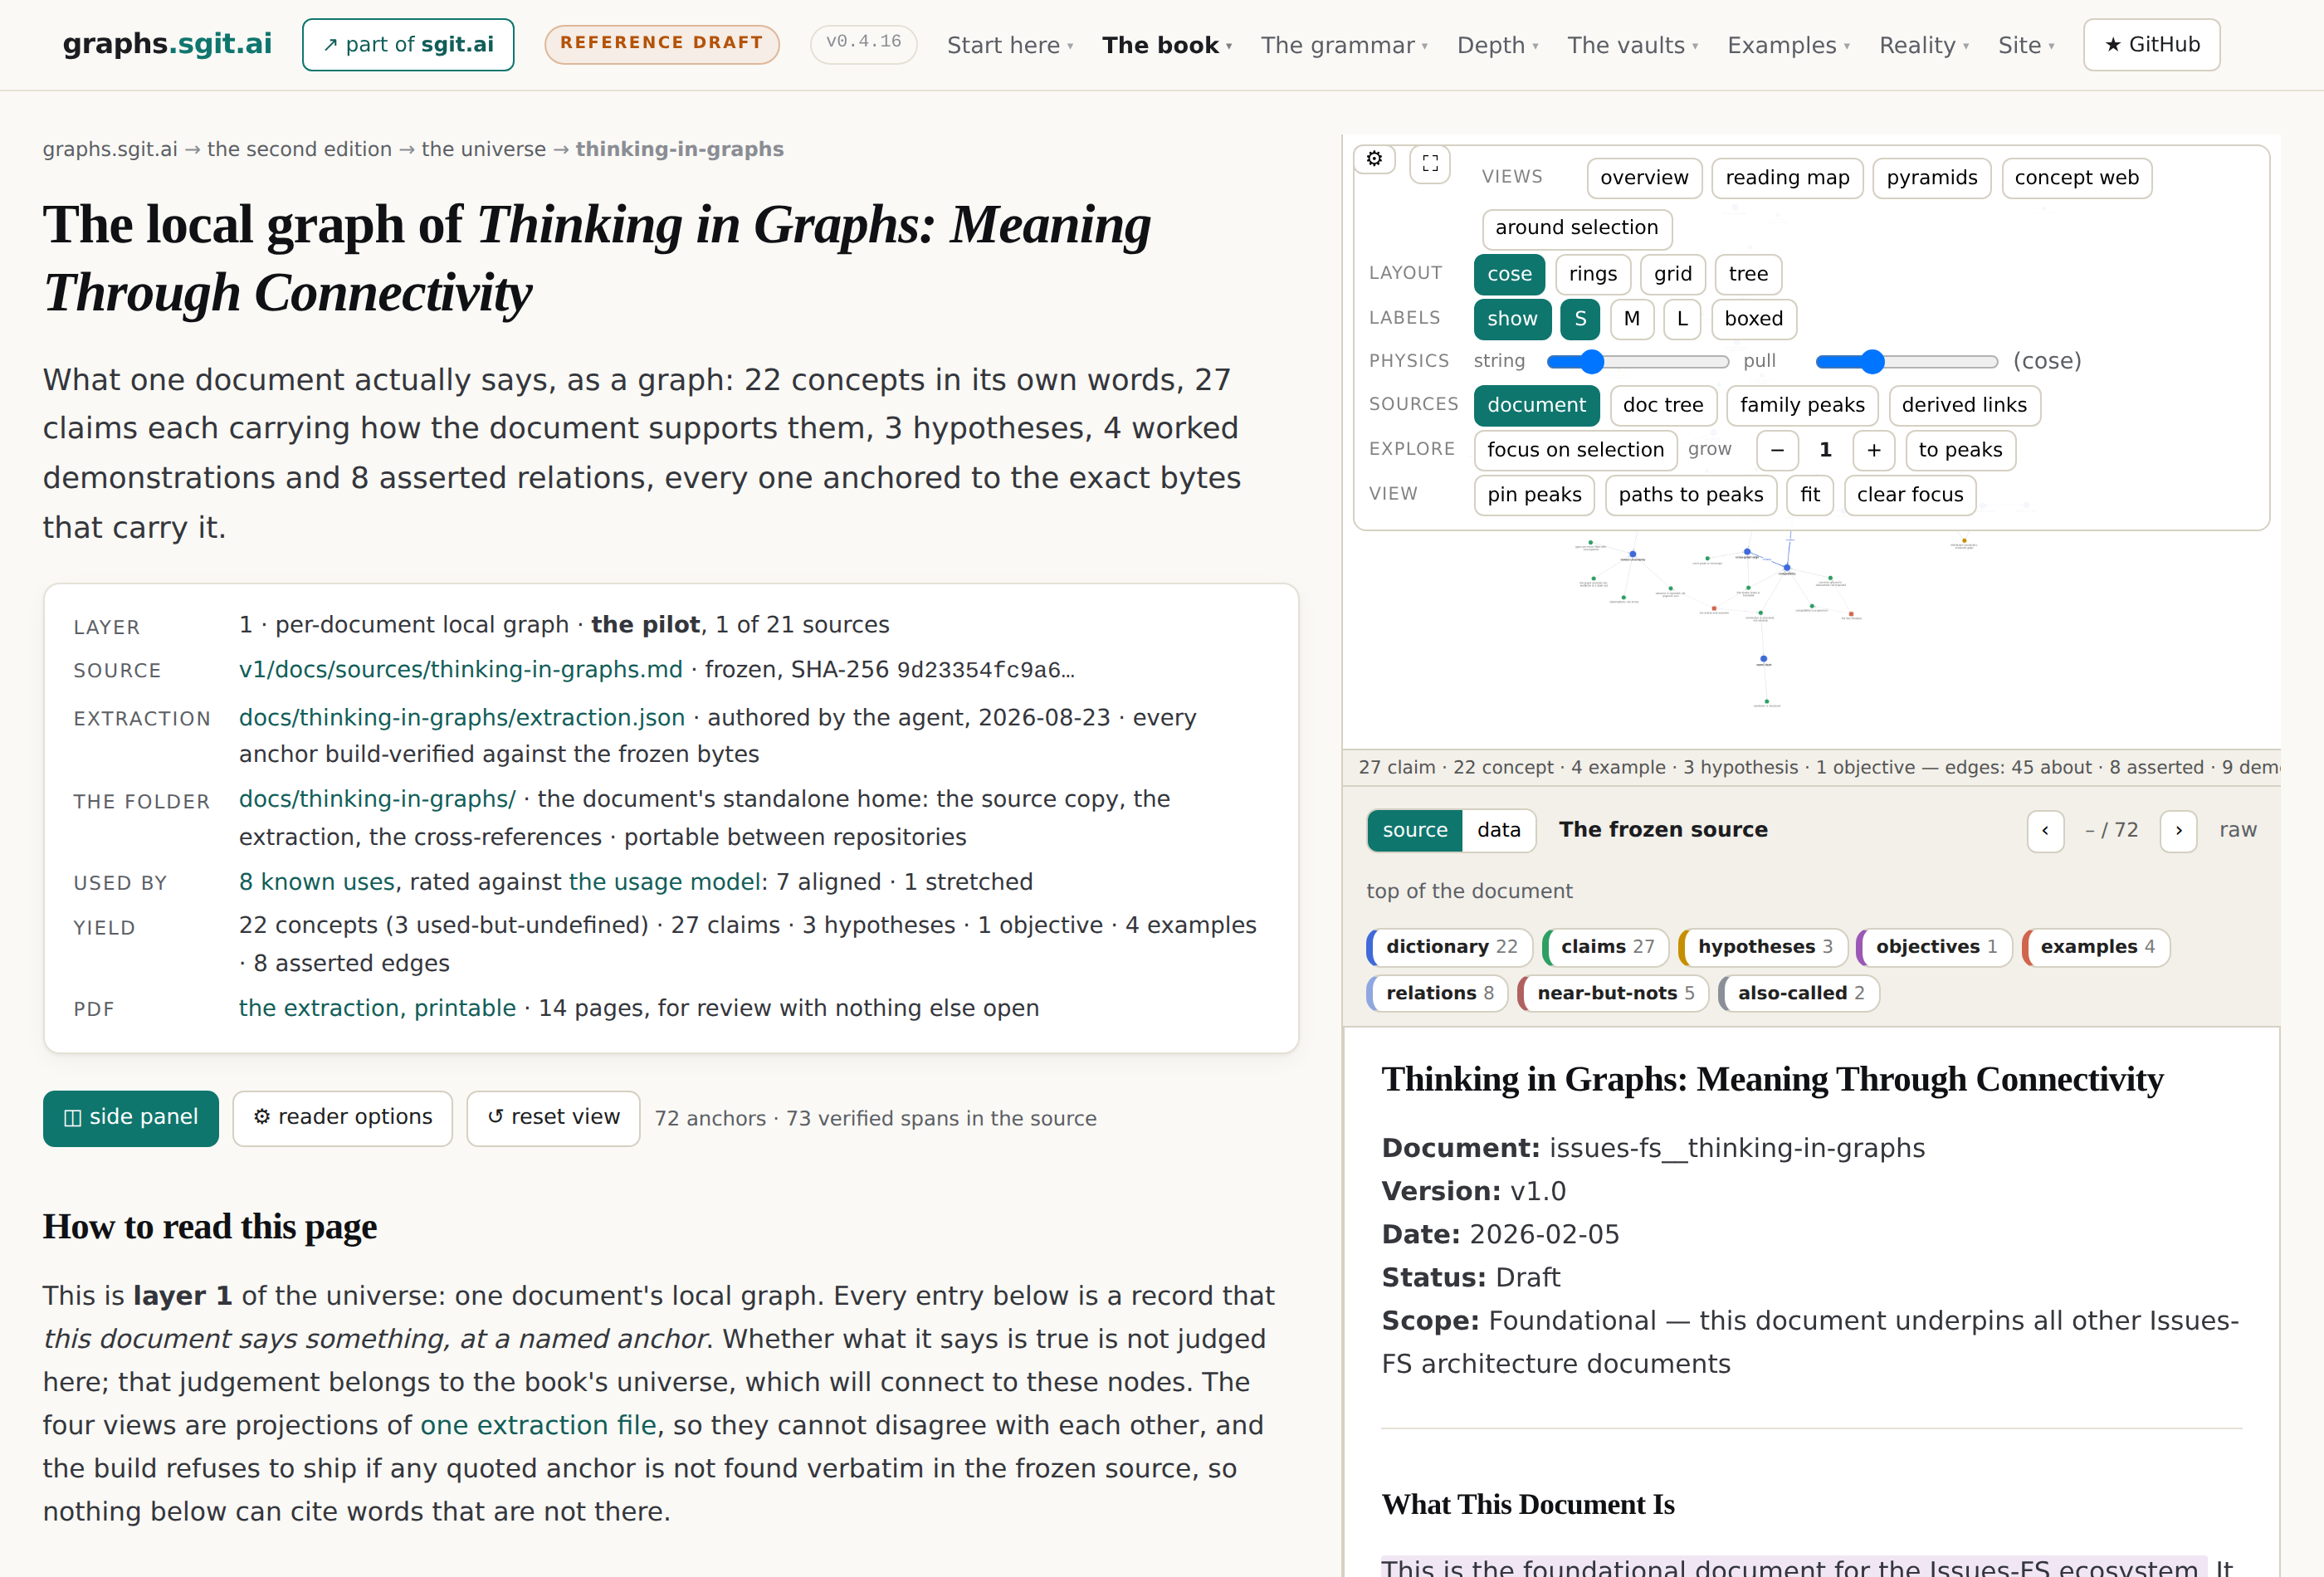Filter by also-called 2 chip
This screenshot has height=1577, width=2324.
tap(1798, 993)
